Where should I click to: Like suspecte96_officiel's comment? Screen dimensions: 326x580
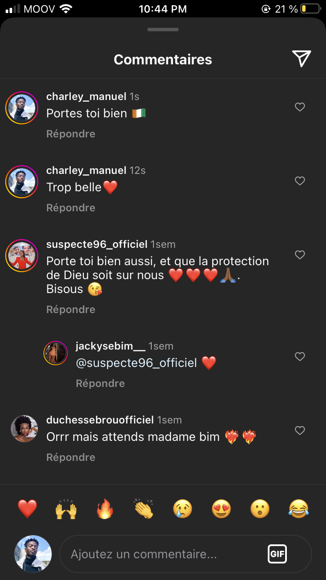point(300,255)
